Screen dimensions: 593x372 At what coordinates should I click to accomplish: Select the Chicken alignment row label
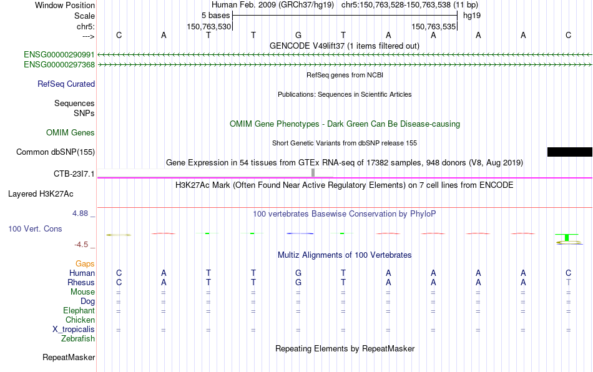(80, 320)
